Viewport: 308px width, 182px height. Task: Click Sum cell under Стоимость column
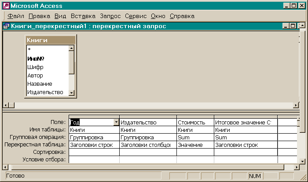click(195, 138)
